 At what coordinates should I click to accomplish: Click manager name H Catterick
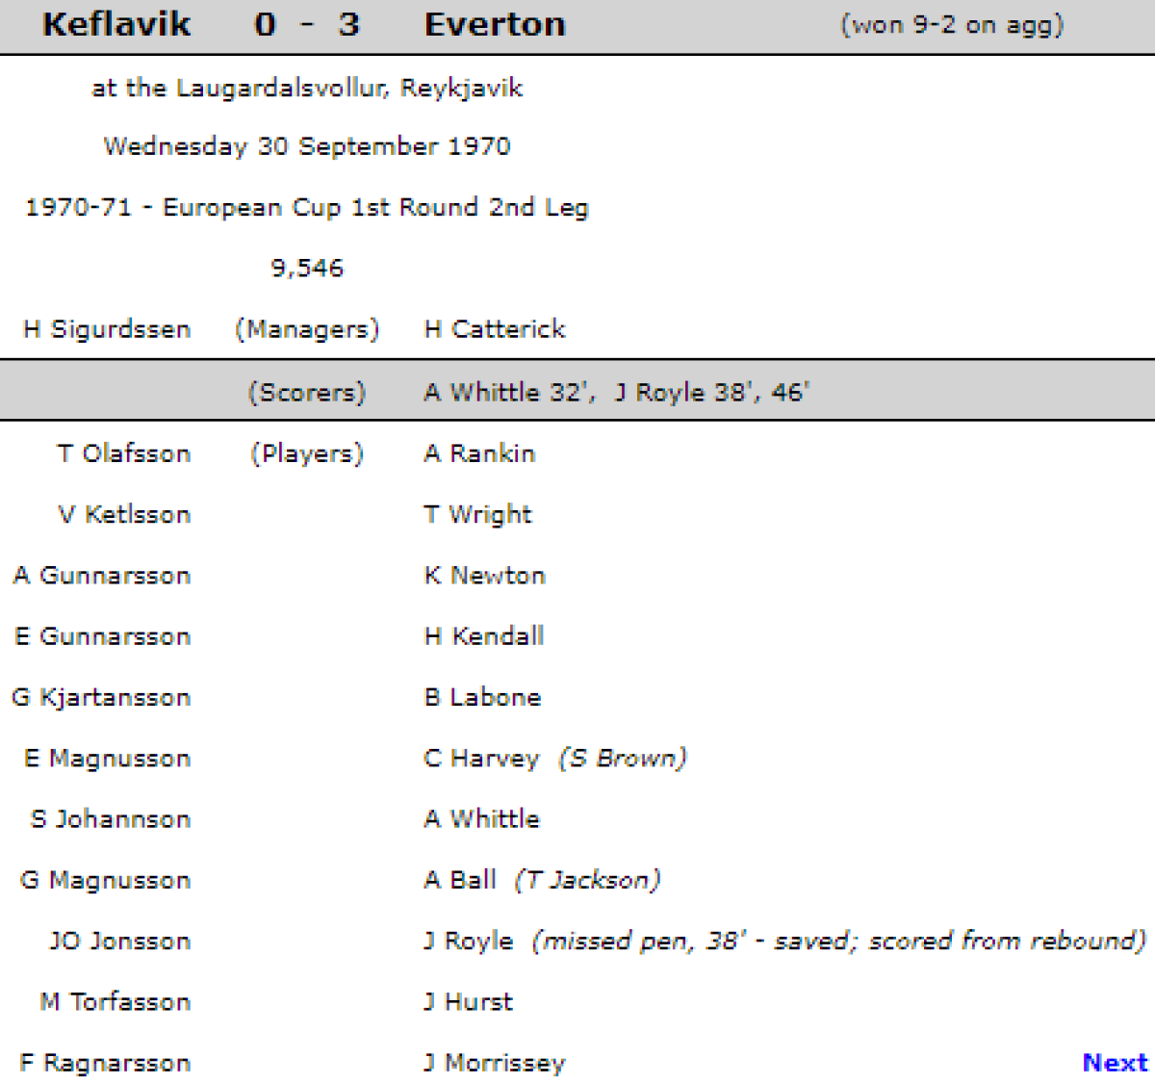pos(495,329)
